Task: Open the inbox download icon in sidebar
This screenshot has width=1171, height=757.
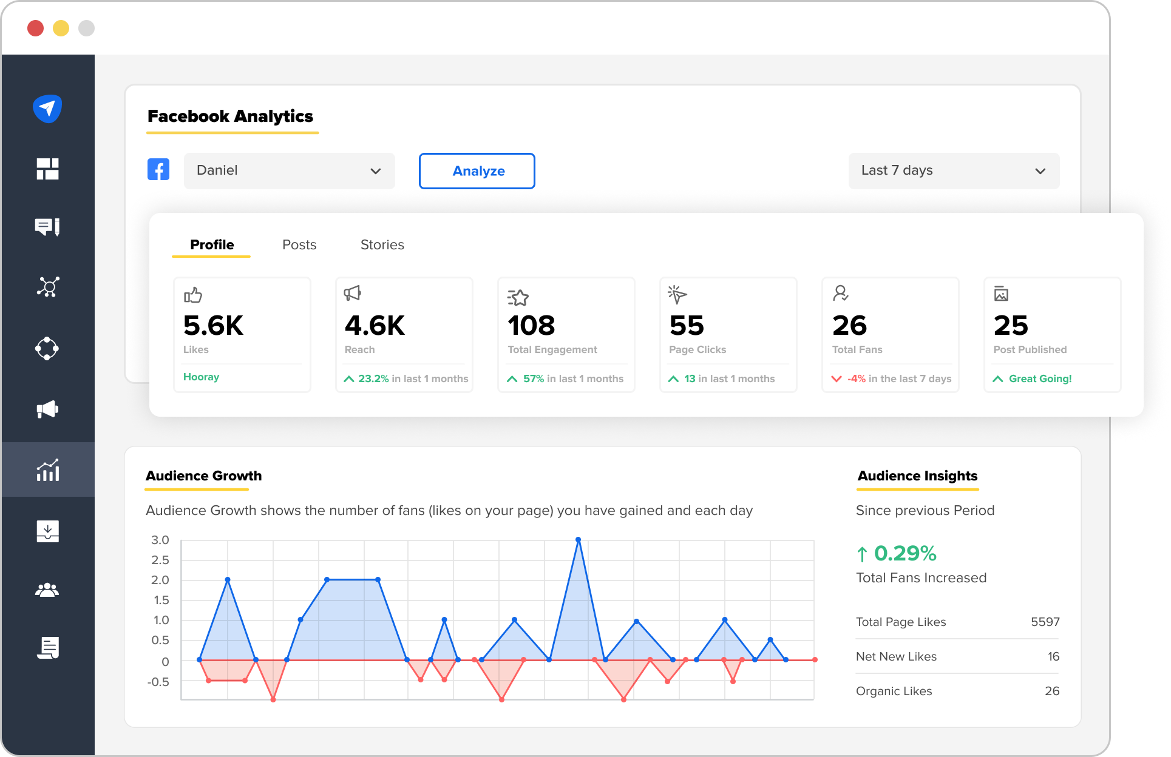Action: [48, 531]
